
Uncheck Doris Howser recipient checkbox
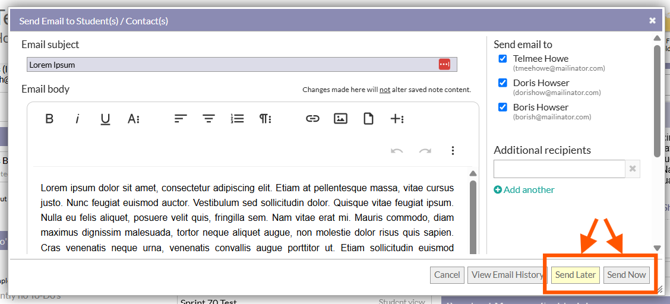point(502,83)
